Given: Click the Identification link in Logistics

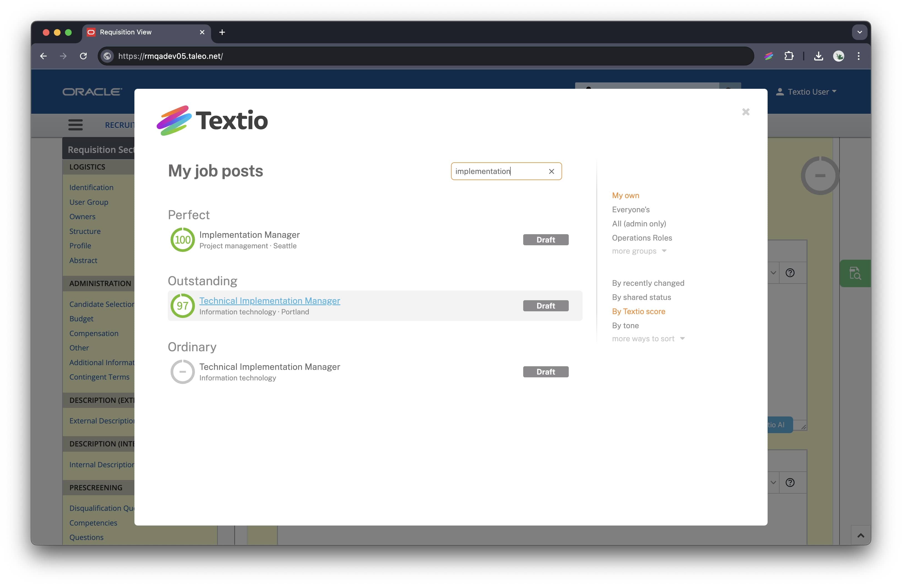Looking at the screenshot, I should pos(91,187).
